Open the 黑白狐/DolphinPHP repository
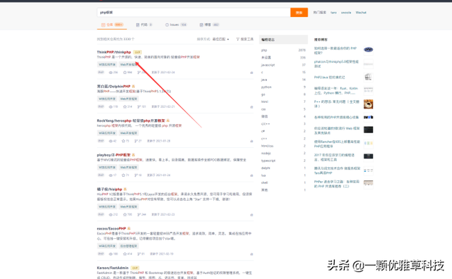The height and width of the screenshot is (279, 452). click(x=114, y=86)
